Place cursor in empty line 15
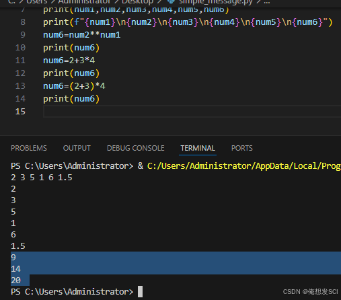The height and width of the screenshot is (300, 341). tap(192, 112)
